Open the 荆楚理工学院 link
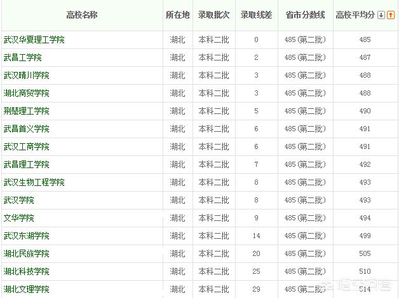Image resolution: width=399 pixels, height=298 pixels. click(x=27, y=111)
